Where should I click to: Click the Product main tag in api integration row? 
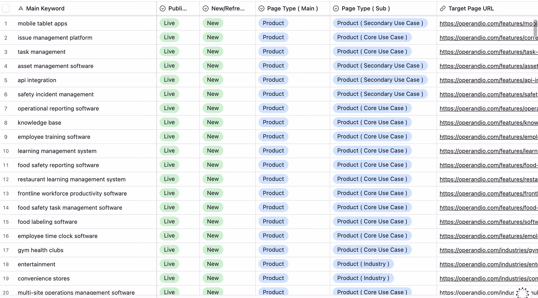click(x=273, y=80)
